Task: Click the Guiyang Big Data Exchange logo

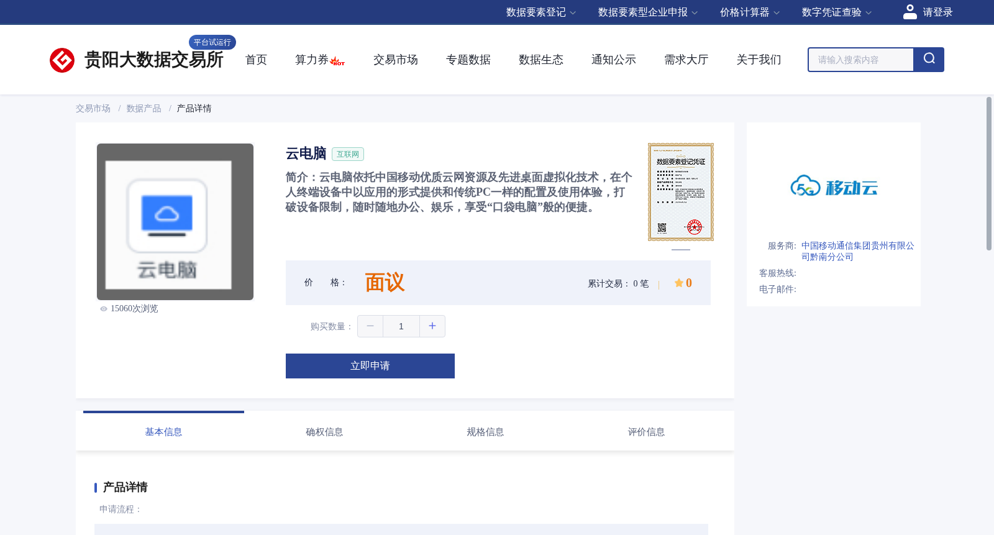Action: pyautogui.click(x=136, y=60)
